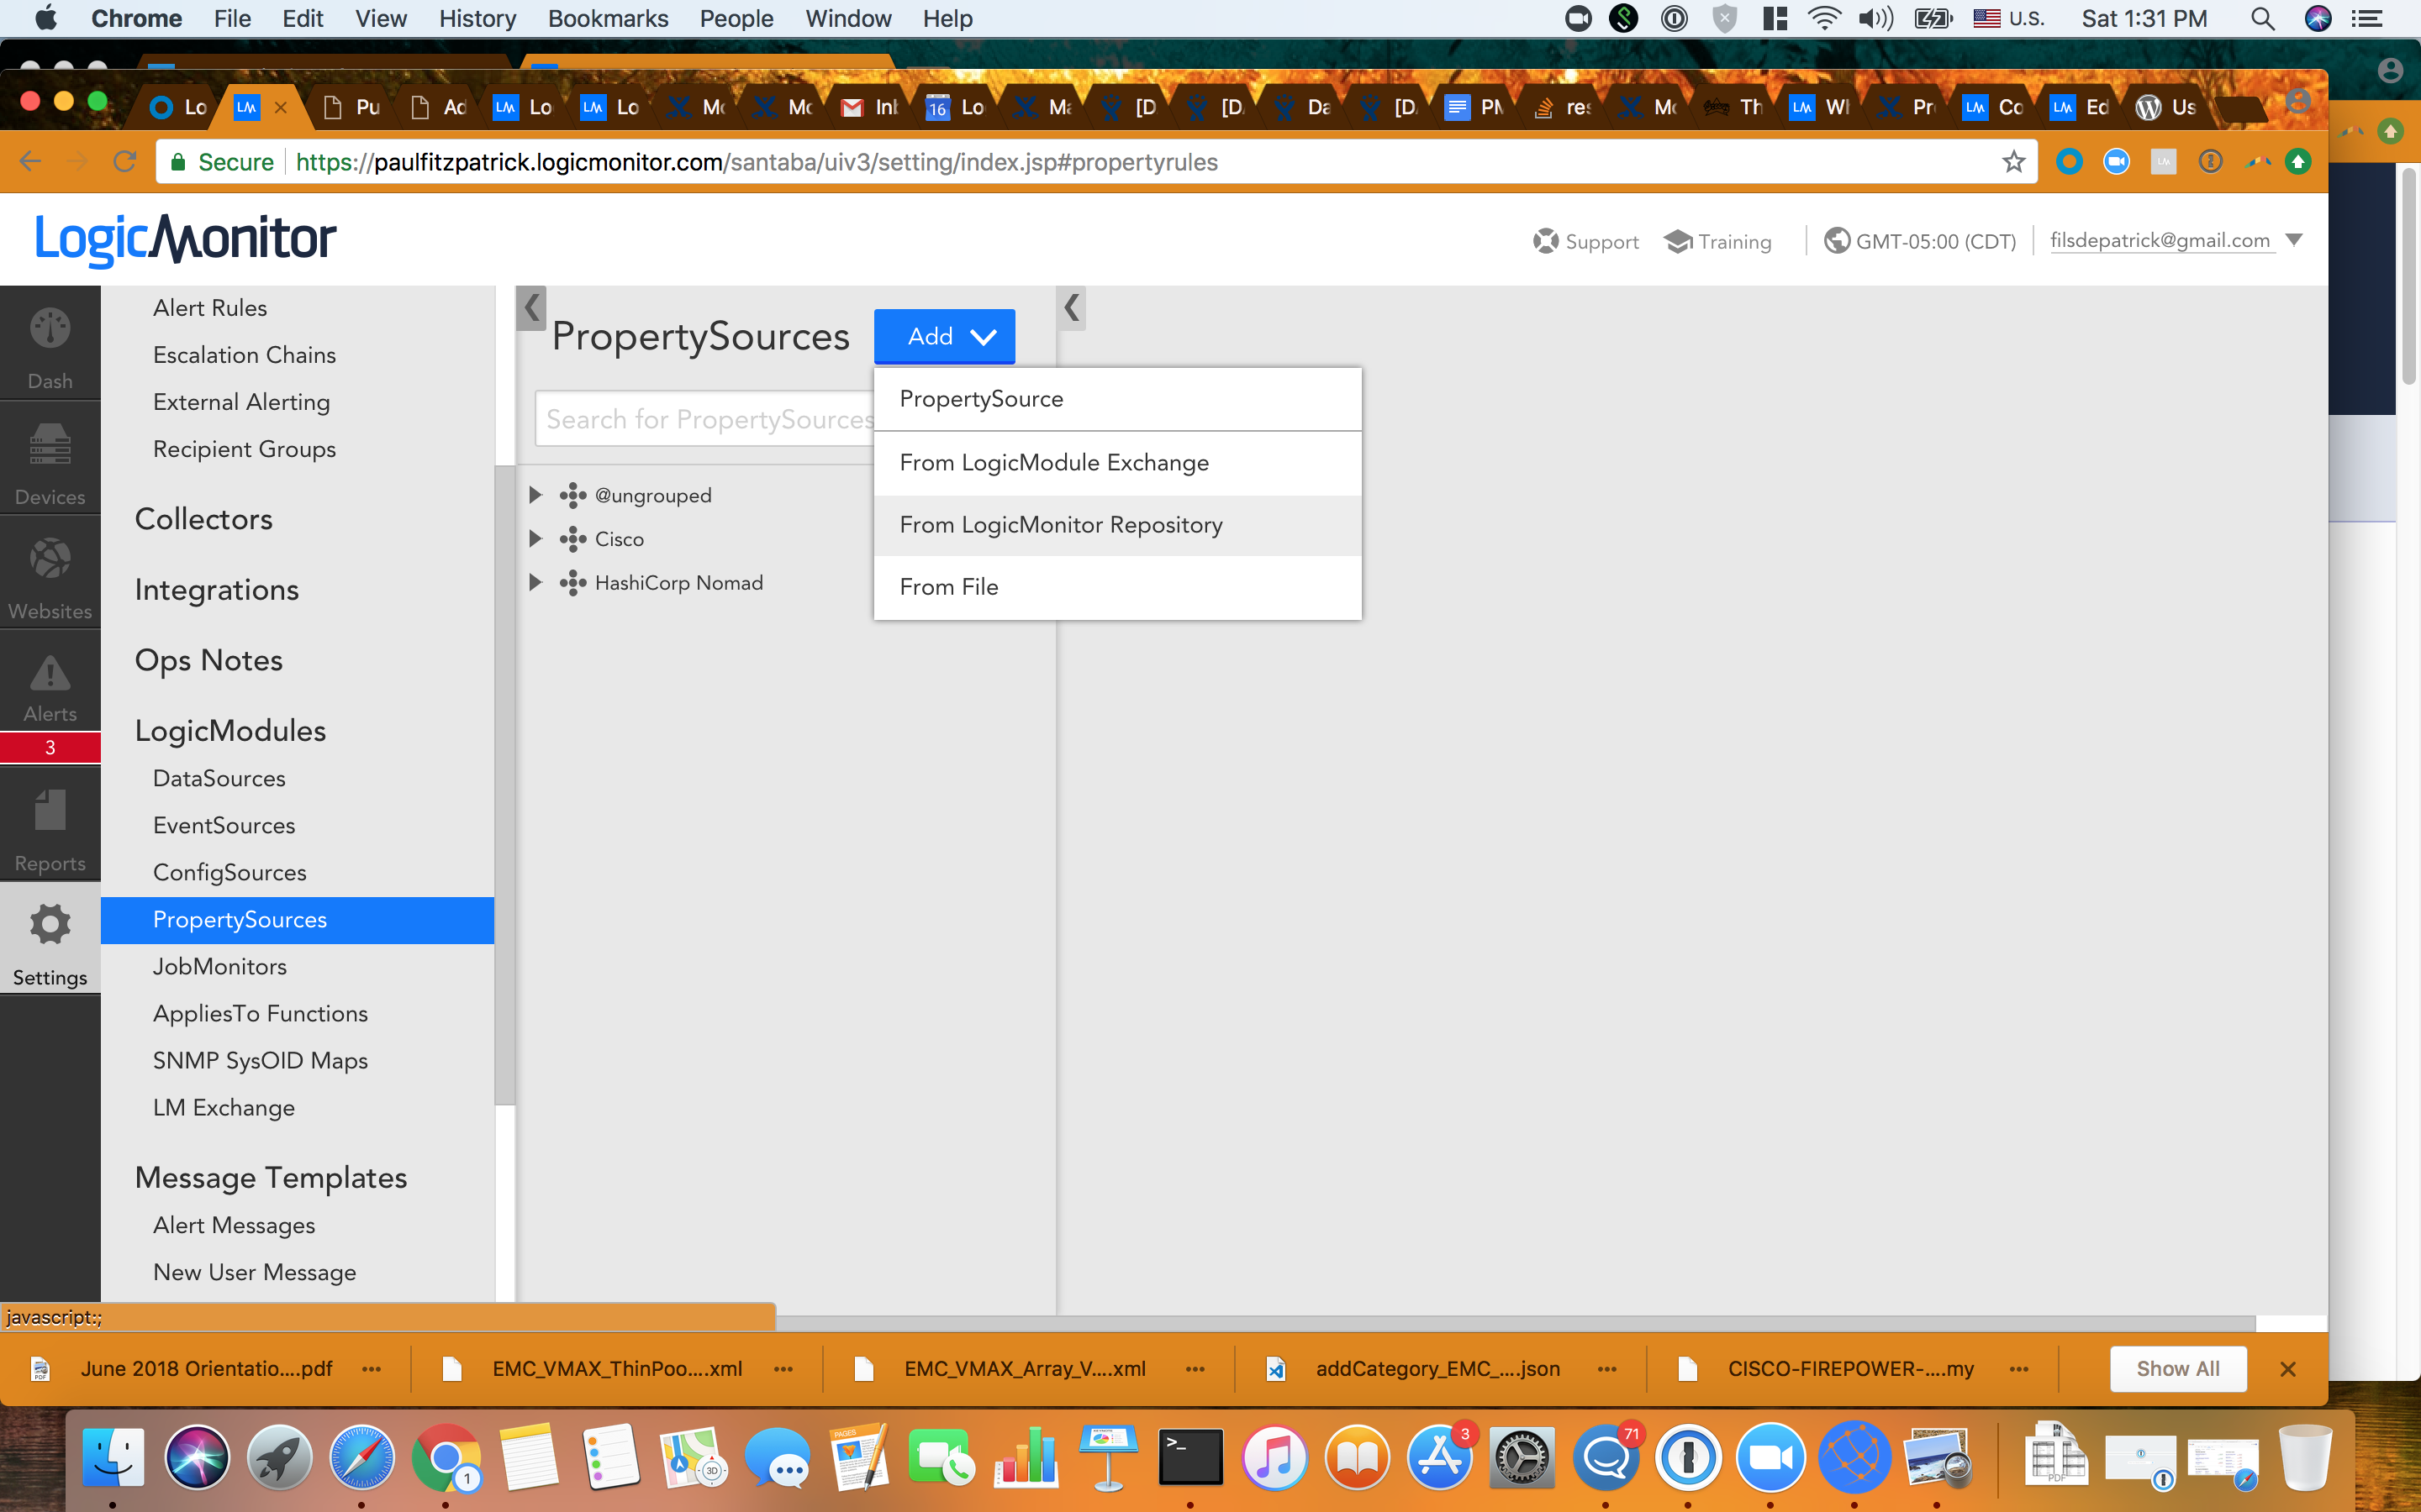
Task: Bookmark page with the star icon
Action: pos(2012,162)
